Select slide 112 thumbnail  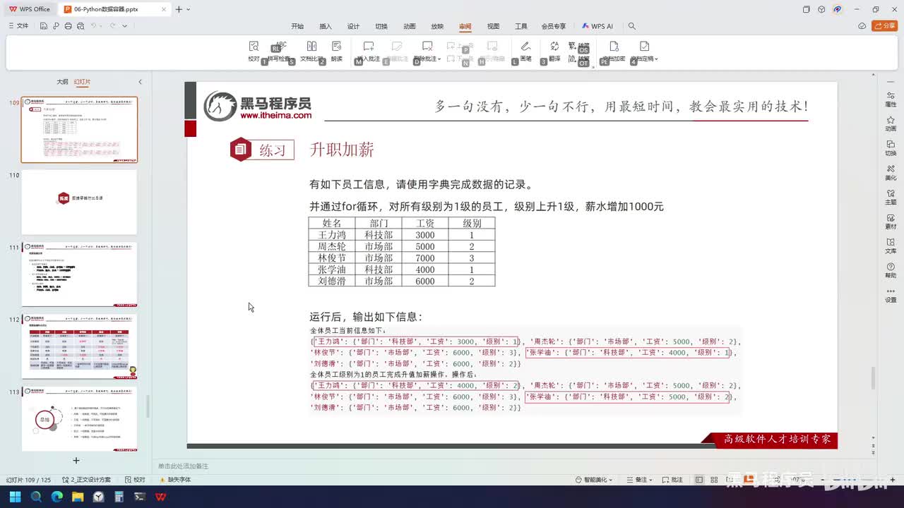(79, 346)
